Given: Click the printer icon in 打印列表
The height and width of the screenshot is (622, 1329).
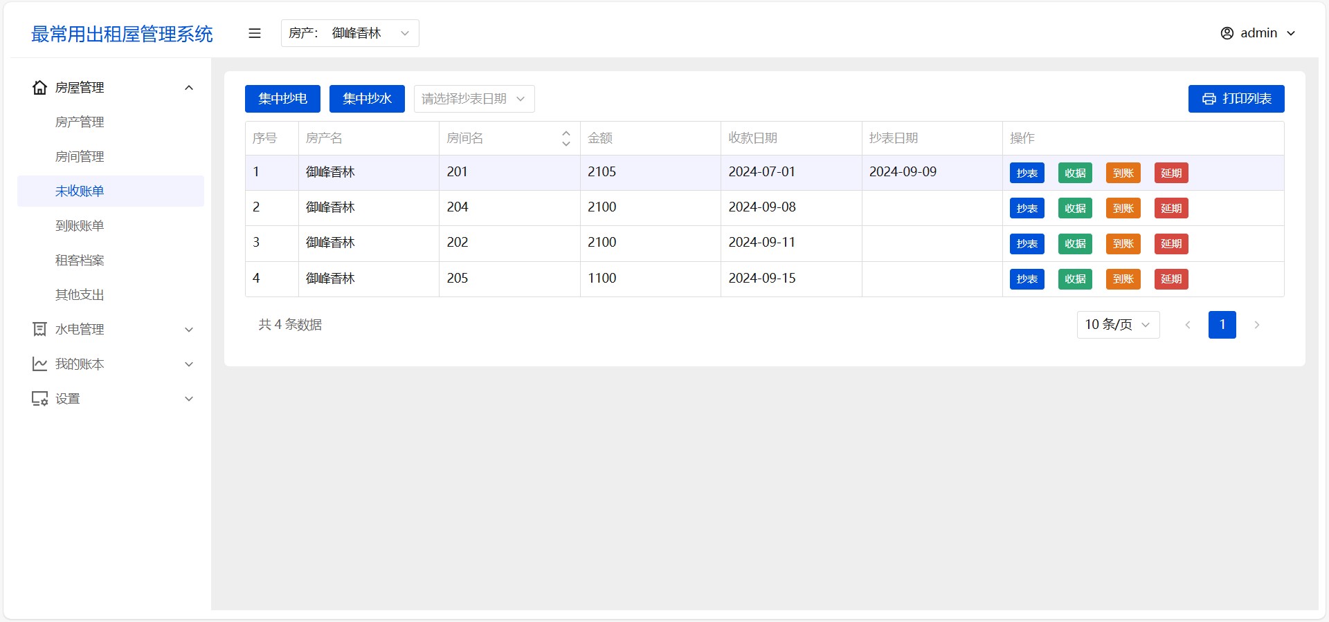Looking at the screenshot, I should coord(1209,99).
